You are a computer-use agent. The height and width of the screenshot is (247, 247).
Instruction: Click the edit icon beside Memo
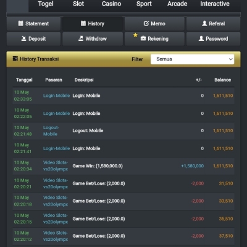[146, 23]
